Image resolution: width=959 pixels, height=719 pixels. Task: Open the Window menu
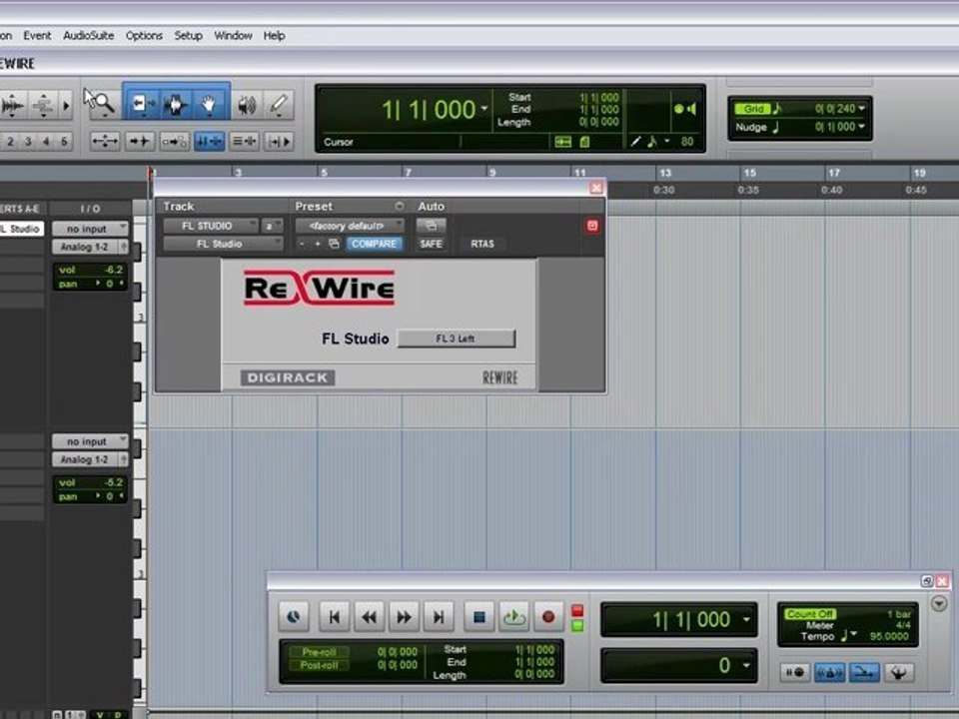tap(233, 36)
